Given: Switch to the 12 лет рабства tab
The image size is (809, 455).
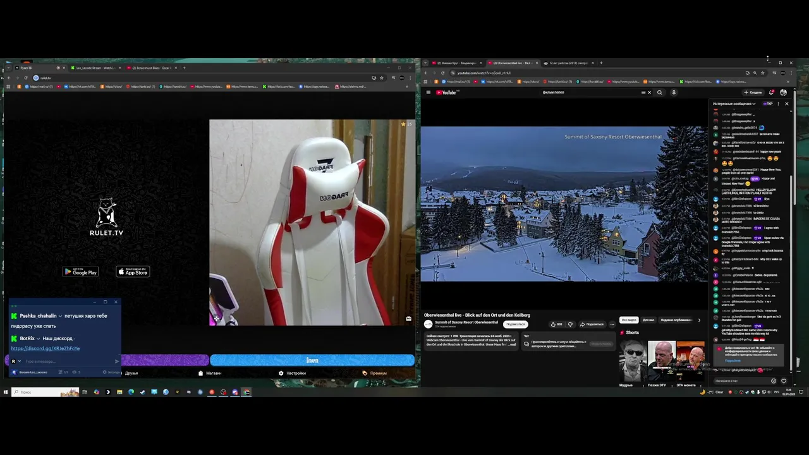Looking at the screenshot, I should (568, 63).
